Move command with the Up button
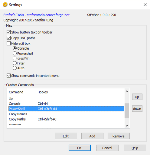Viewport: 150px width, 155px height. click(137, 97)
